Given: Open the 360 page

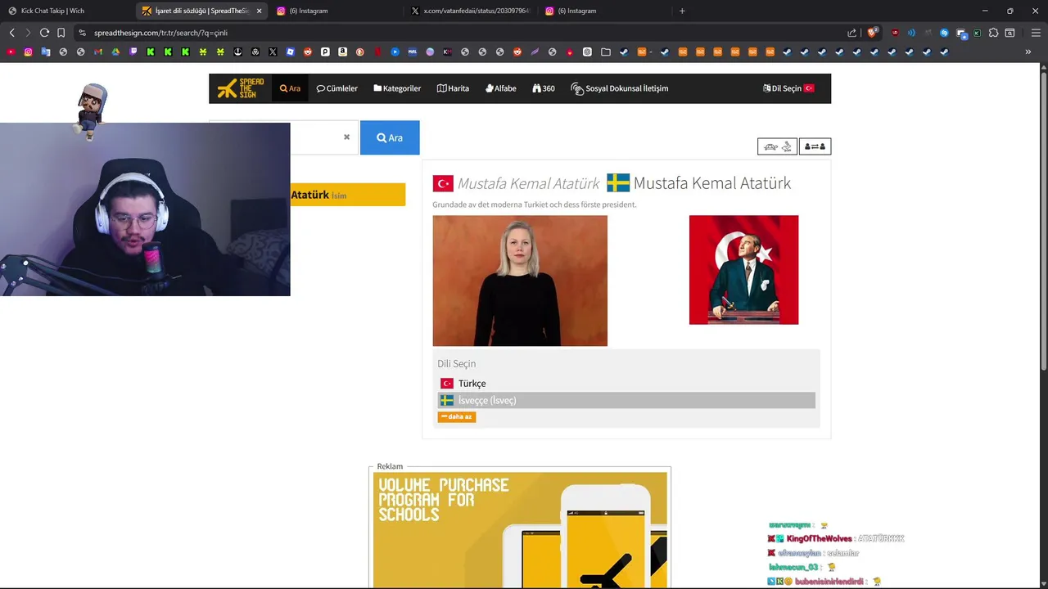Looking at the screenshot, I should (x=544, y=88).
